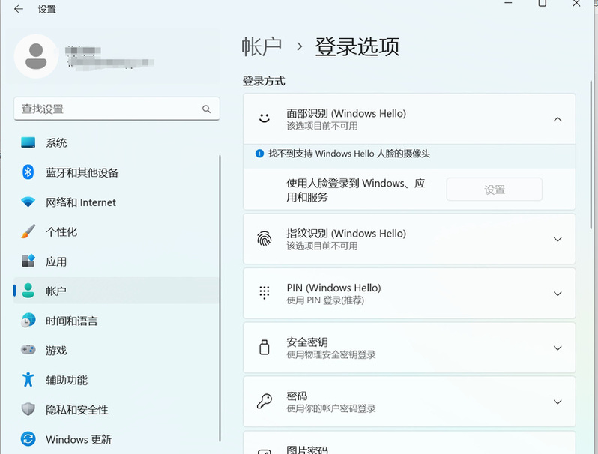Screen dimensions: 598x454
Task: Click the smiley face recognition icon
Action: click(x=265, y=118)
